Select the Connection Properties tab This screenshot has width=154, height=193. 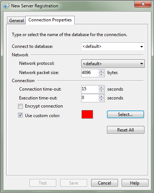[50, 20]
